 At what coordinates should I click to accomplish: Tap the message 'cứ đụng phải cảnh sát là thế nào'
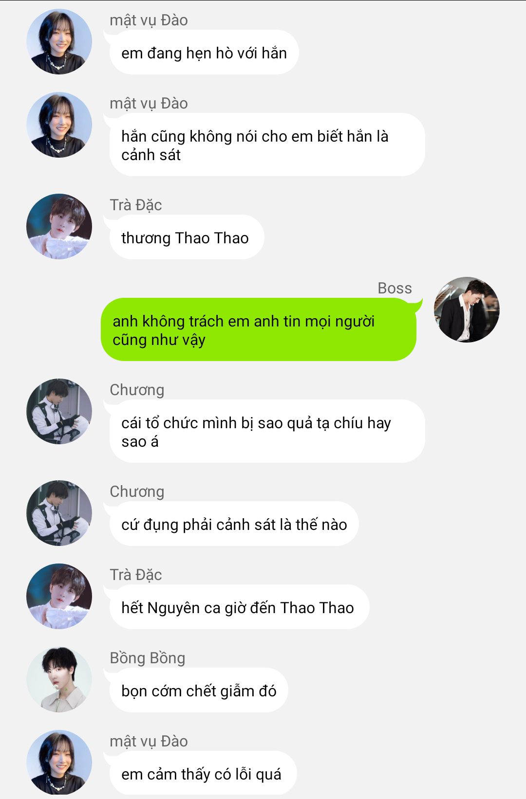coord(234,524)
